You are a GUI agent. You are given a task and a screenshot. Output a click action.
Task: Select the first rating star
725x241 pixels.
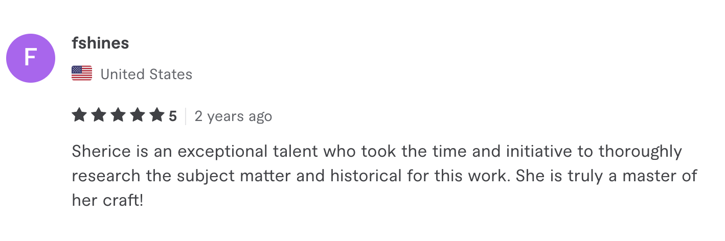pos(79,115)
